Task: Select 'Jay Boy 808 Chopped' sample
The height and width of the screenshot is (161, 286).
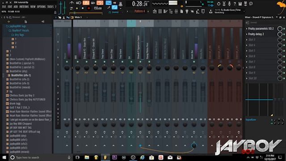Action: [21, 123]
